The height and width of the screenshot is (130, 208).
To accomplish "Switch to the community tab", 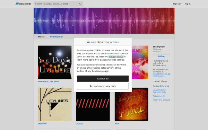I will point(56,37).
